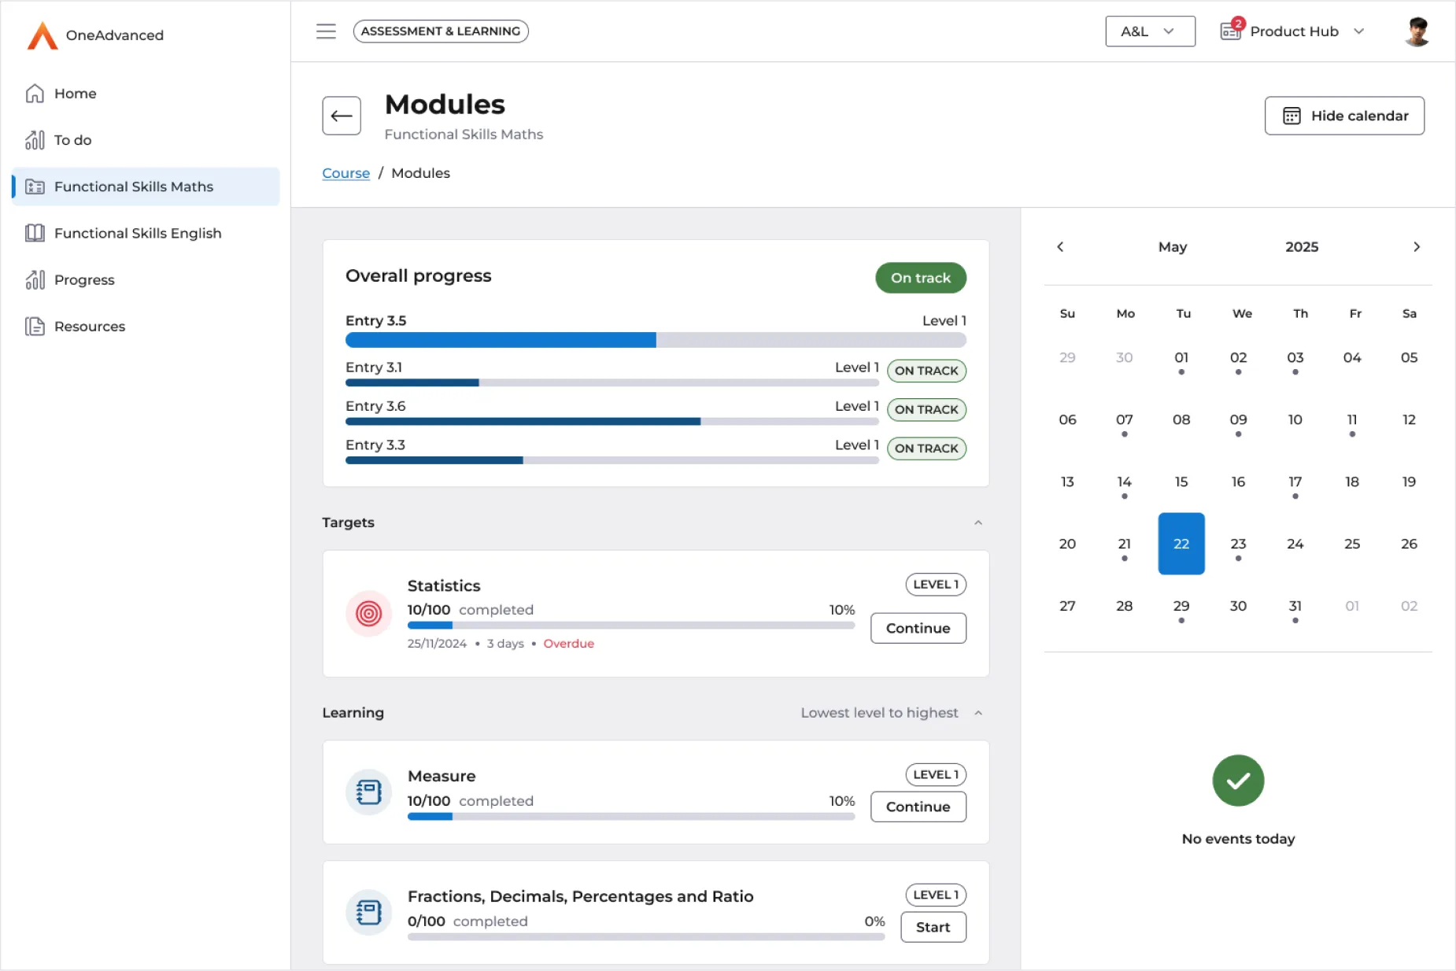Select May 23 on the calendar
Viewport: 1456px width, 971px height.
tap(1238, 544)
